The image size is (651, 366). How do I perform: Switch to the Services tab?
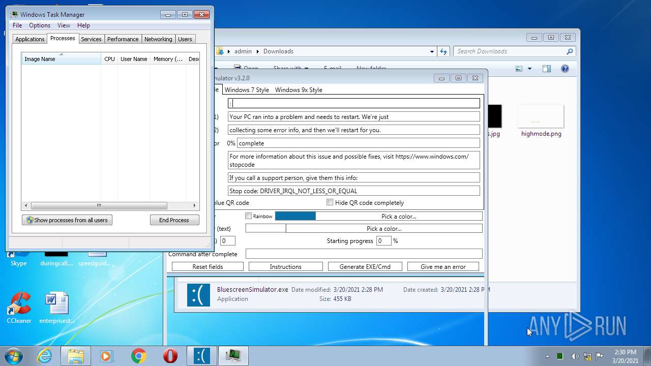click(x=91, y=39)
